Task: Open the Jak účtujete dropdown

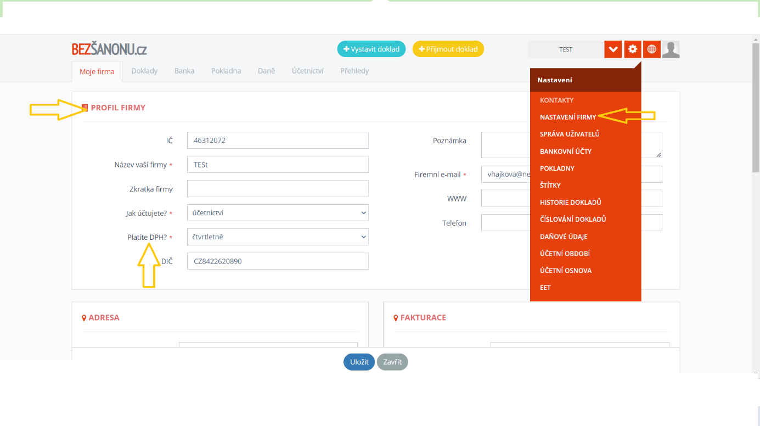Action: point(278,212)
